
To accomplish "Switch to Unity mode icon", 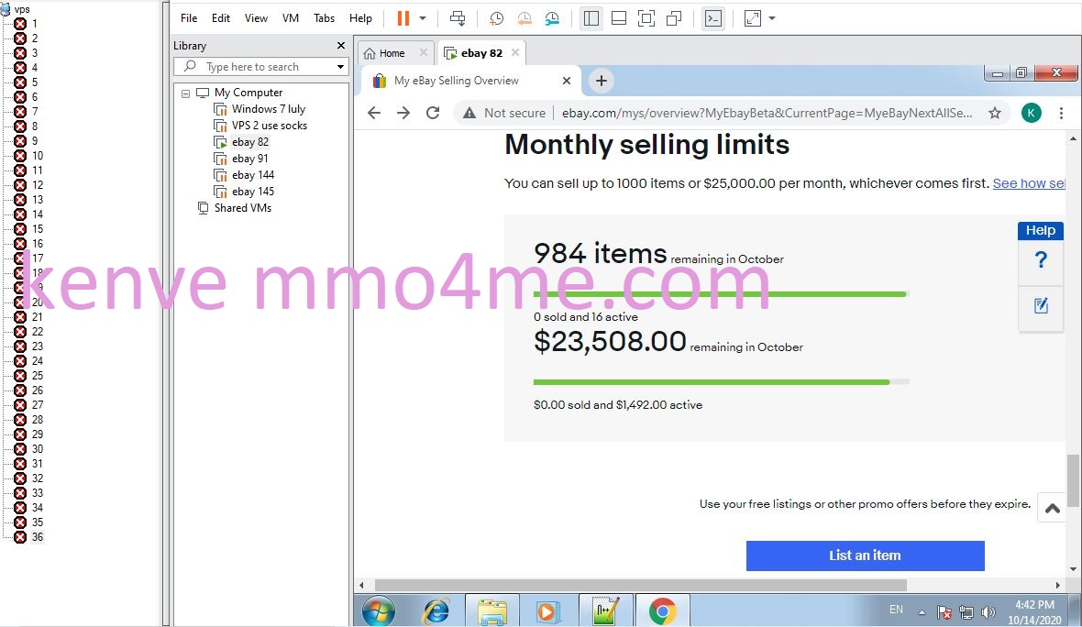I will (x=674, y=18).
